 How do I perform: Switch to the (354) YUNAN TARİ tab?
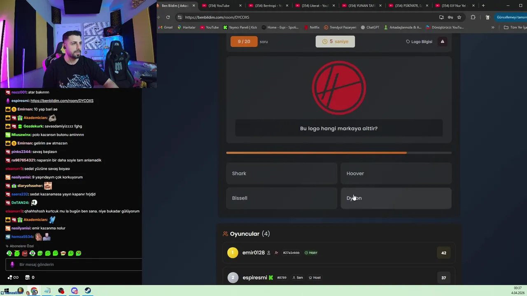361,5
